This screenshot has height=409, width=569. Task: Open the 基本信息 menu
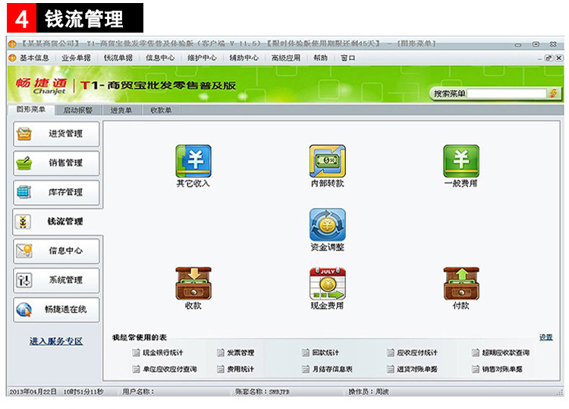(34, 58)
